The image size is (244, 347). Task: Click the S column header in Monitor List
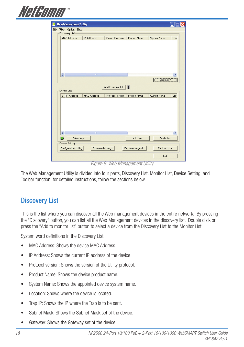[63, 96]
